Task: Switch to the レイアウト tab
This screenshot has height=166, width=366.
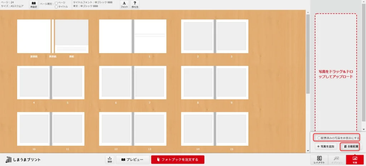Action: (320, 160)
